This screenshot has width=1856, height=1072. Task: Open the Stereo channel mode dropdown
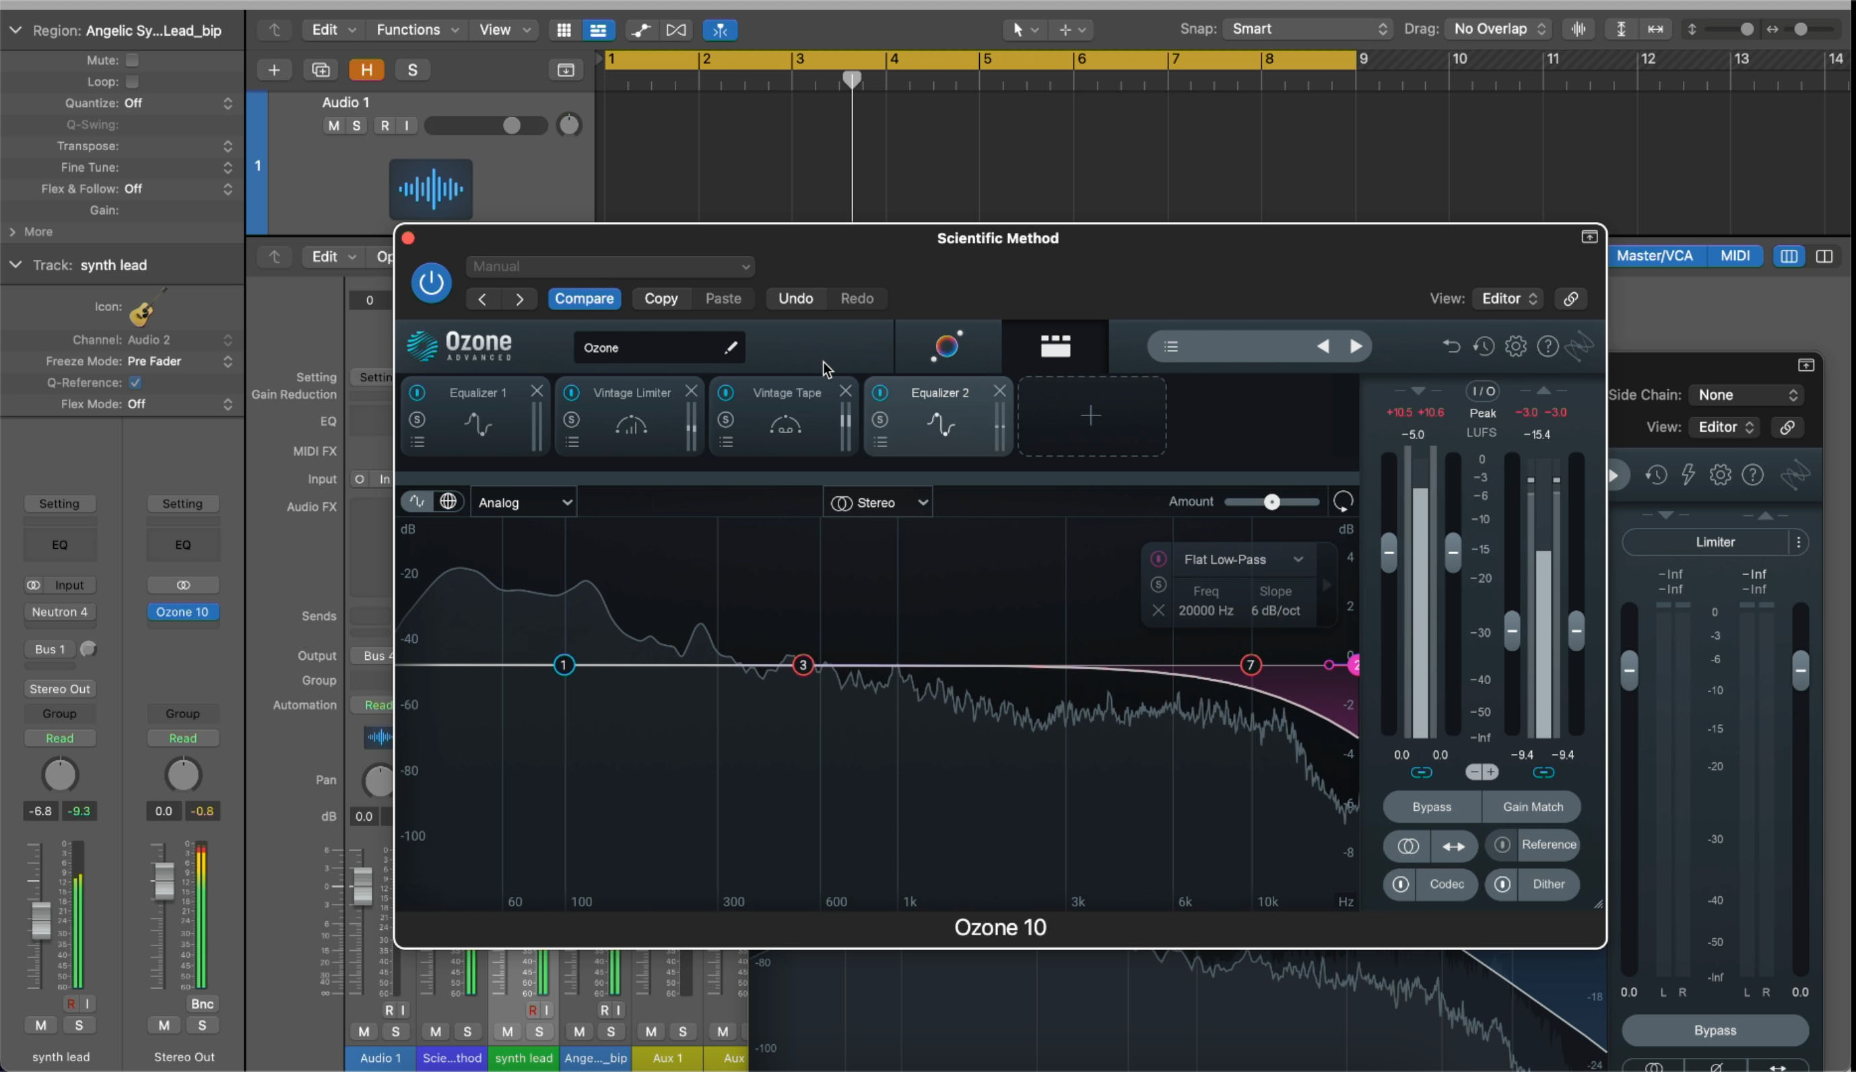pyautogui.click(x=877, y=502)
